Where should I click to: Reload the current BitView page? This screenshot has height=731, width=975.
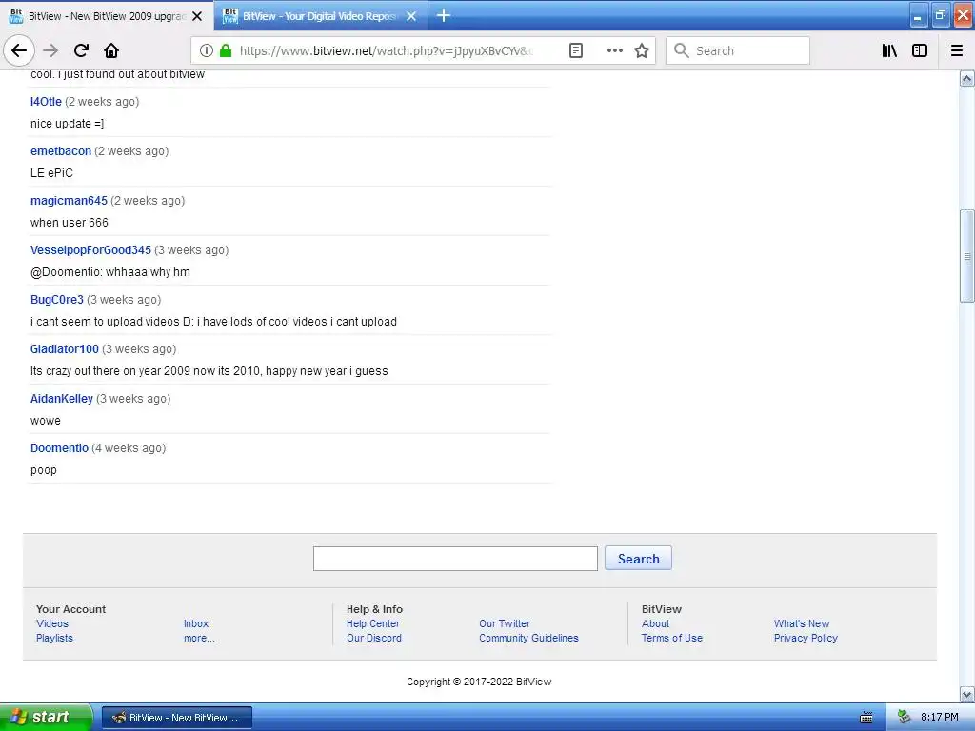pyautogui.click(x=81, y=50)
